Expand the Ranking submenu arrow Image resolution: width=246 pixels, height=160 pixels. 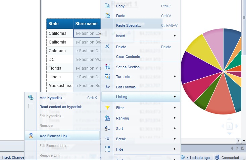tap(175, 118)
